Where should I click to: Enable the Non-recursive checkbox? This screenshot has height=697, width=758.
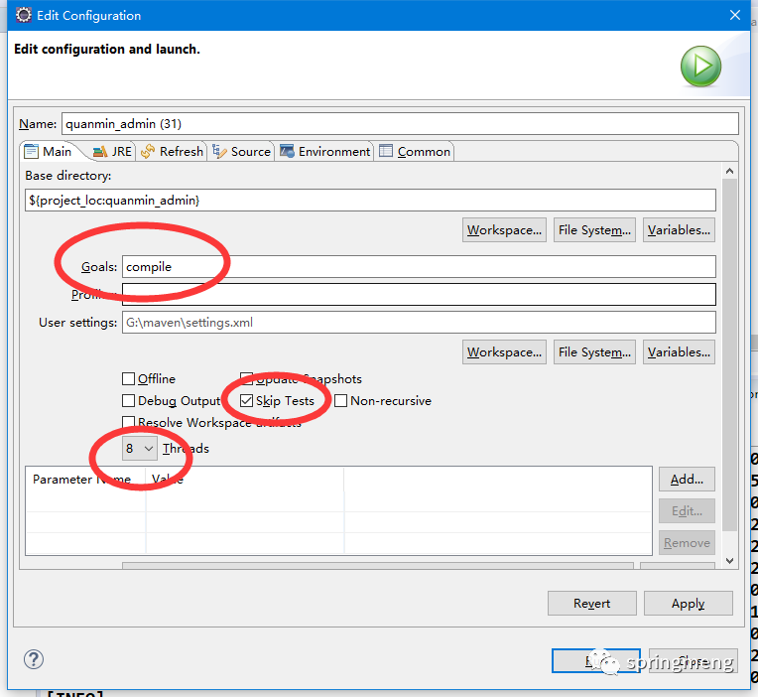click(x=341, y=400)
